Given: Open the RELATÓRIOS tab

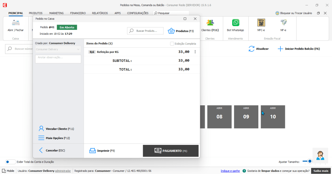Looking at the screenshot, I should 100,13.
